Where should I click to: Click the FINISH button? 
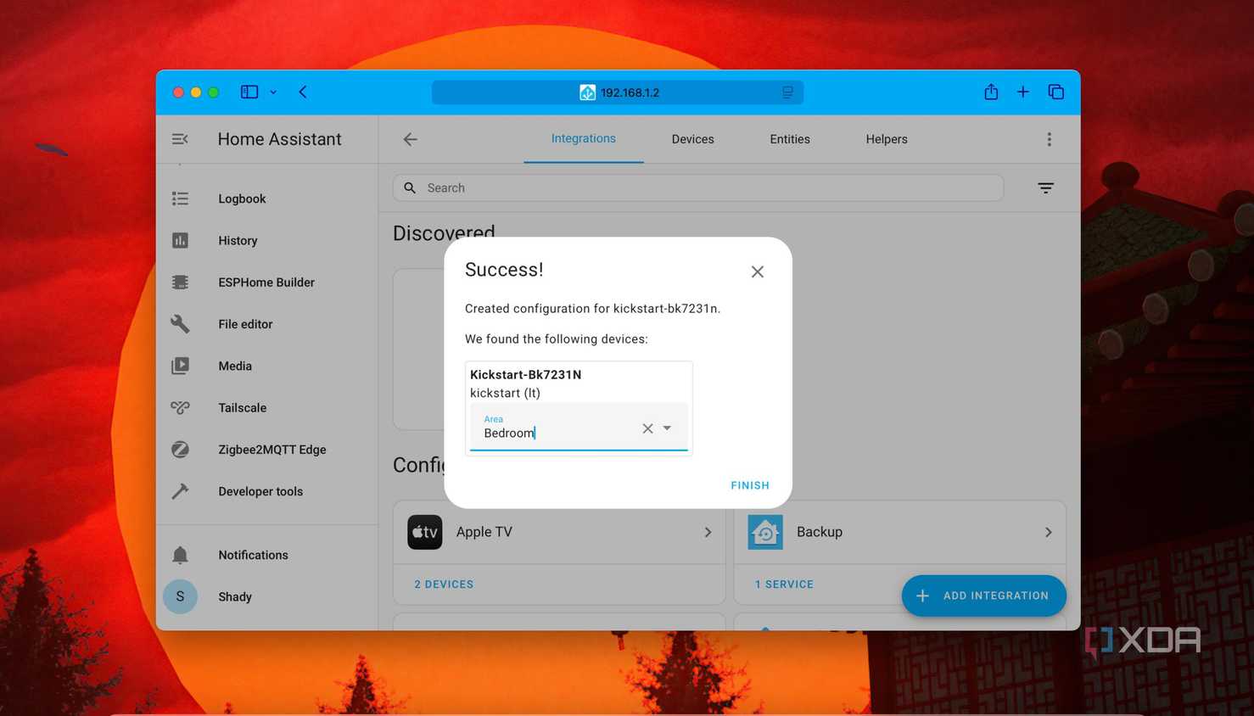[750, 485]
